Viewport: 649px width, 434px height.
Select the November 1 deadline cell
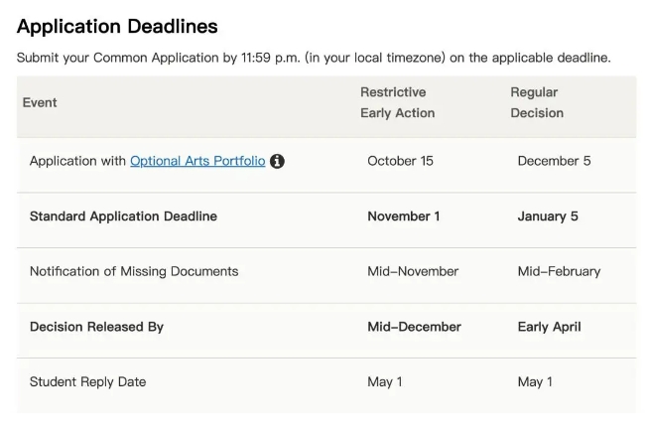pos(404,217)
